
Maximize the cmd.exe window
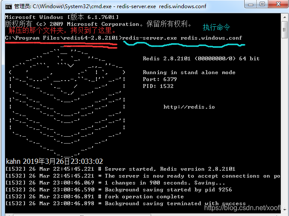tap(262, 4)
